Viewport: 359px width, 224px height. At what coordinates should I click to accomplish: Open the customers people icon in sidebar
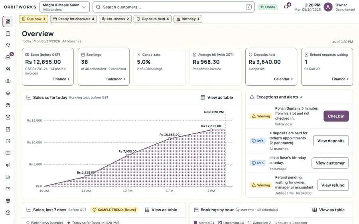point(8,45)
